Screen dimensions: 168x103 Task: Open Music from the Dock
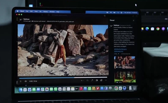pyautogui.click(x=81, y=89)
